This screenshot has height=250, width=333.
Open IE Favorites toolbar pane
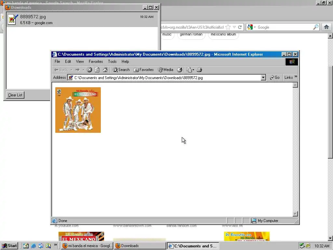click(143, 70)
